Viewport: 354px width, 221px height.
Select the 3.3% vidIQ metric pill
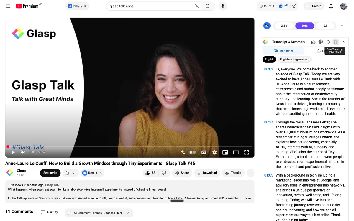click(x=284, y=26)
